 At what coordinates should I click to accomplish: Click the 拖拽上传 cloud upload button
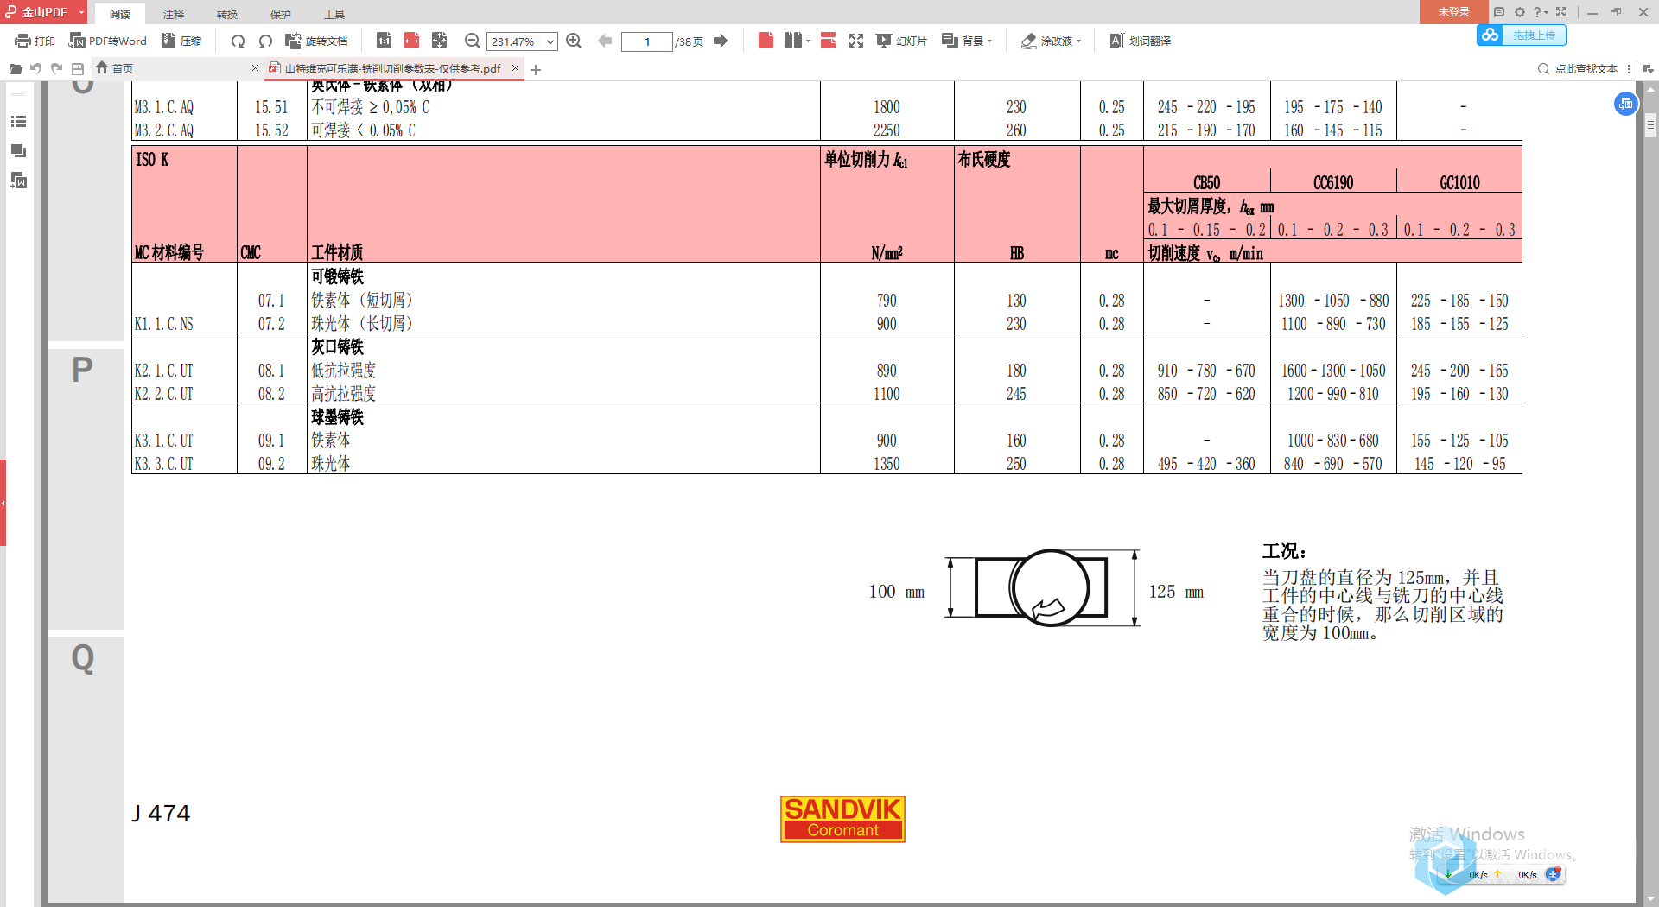point(1522,35)
